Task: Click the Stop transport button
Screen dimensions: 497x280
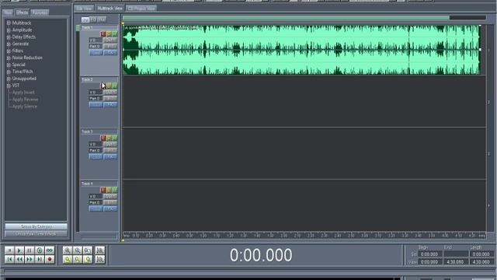Action: (x=9, y=250)
